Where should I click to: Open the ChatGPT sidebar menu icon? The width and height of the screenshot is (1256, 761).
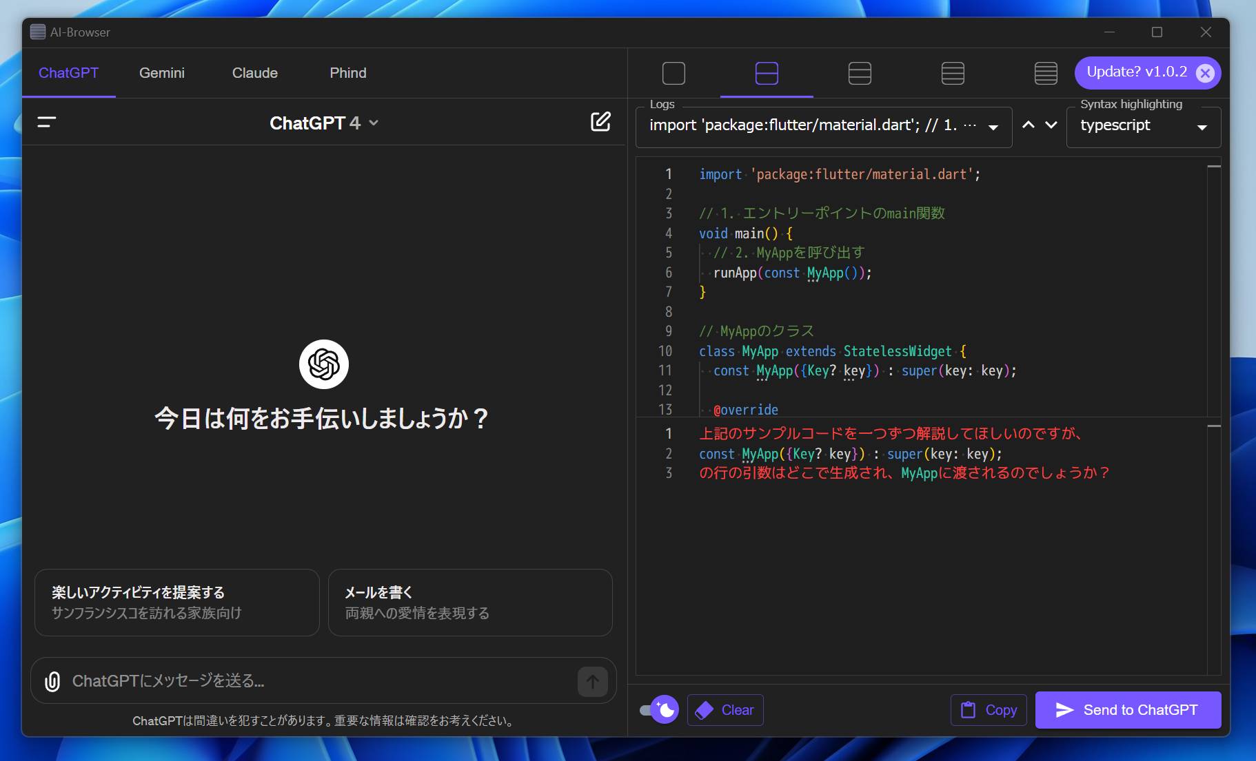pyautogui.click(x=46, y=123)
